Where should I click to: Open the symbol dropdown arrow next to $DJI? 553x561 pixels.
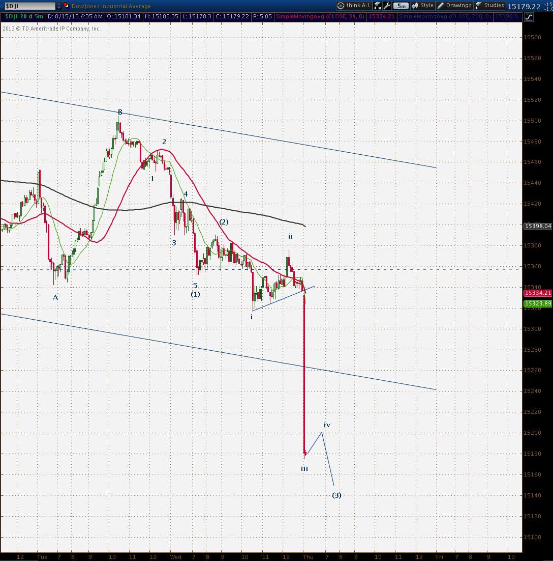(59, 6)
